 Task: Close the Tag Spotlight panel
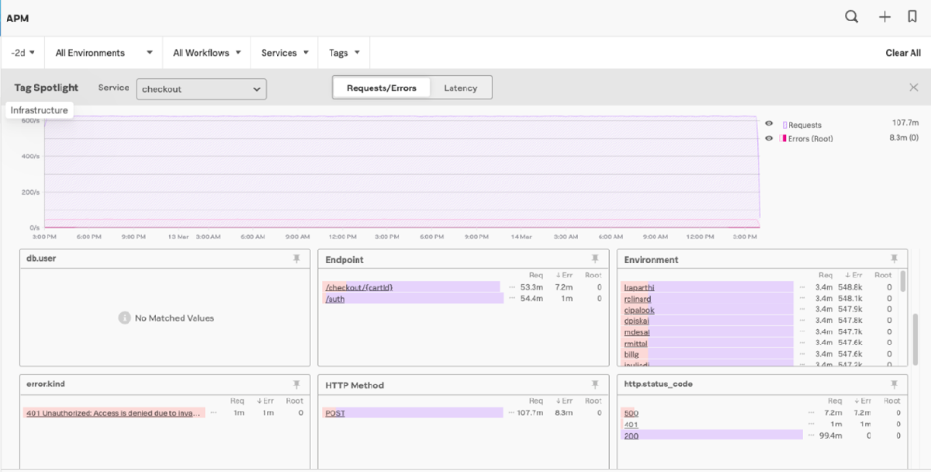(x=913, y=88)
